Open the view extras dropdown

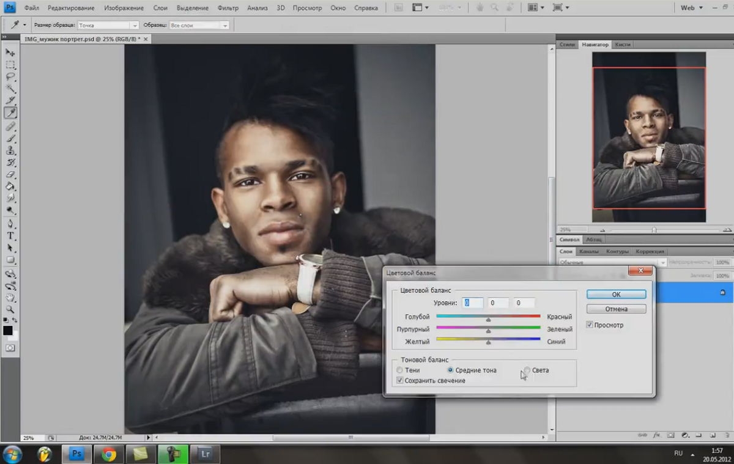[x=420, y=8]
